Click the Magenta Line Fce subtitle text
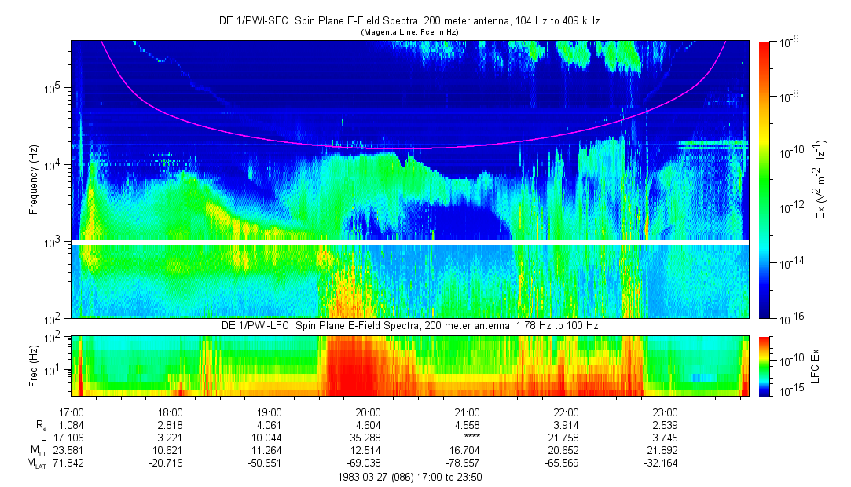 [x=409, y=32]
